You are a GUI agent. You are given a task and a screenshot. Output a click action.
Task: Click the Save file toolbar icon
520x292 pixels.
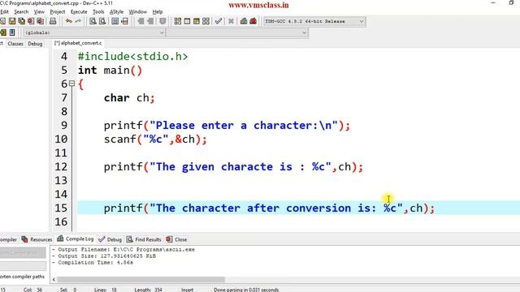[x=12, y=21]
